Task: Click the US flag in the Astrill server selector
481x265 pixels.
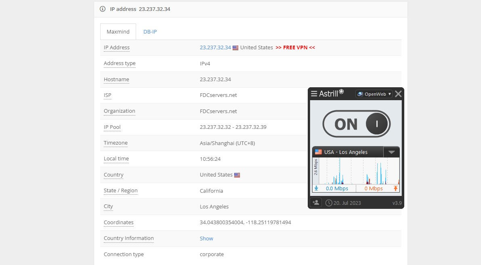Action: tap(318, 152)
